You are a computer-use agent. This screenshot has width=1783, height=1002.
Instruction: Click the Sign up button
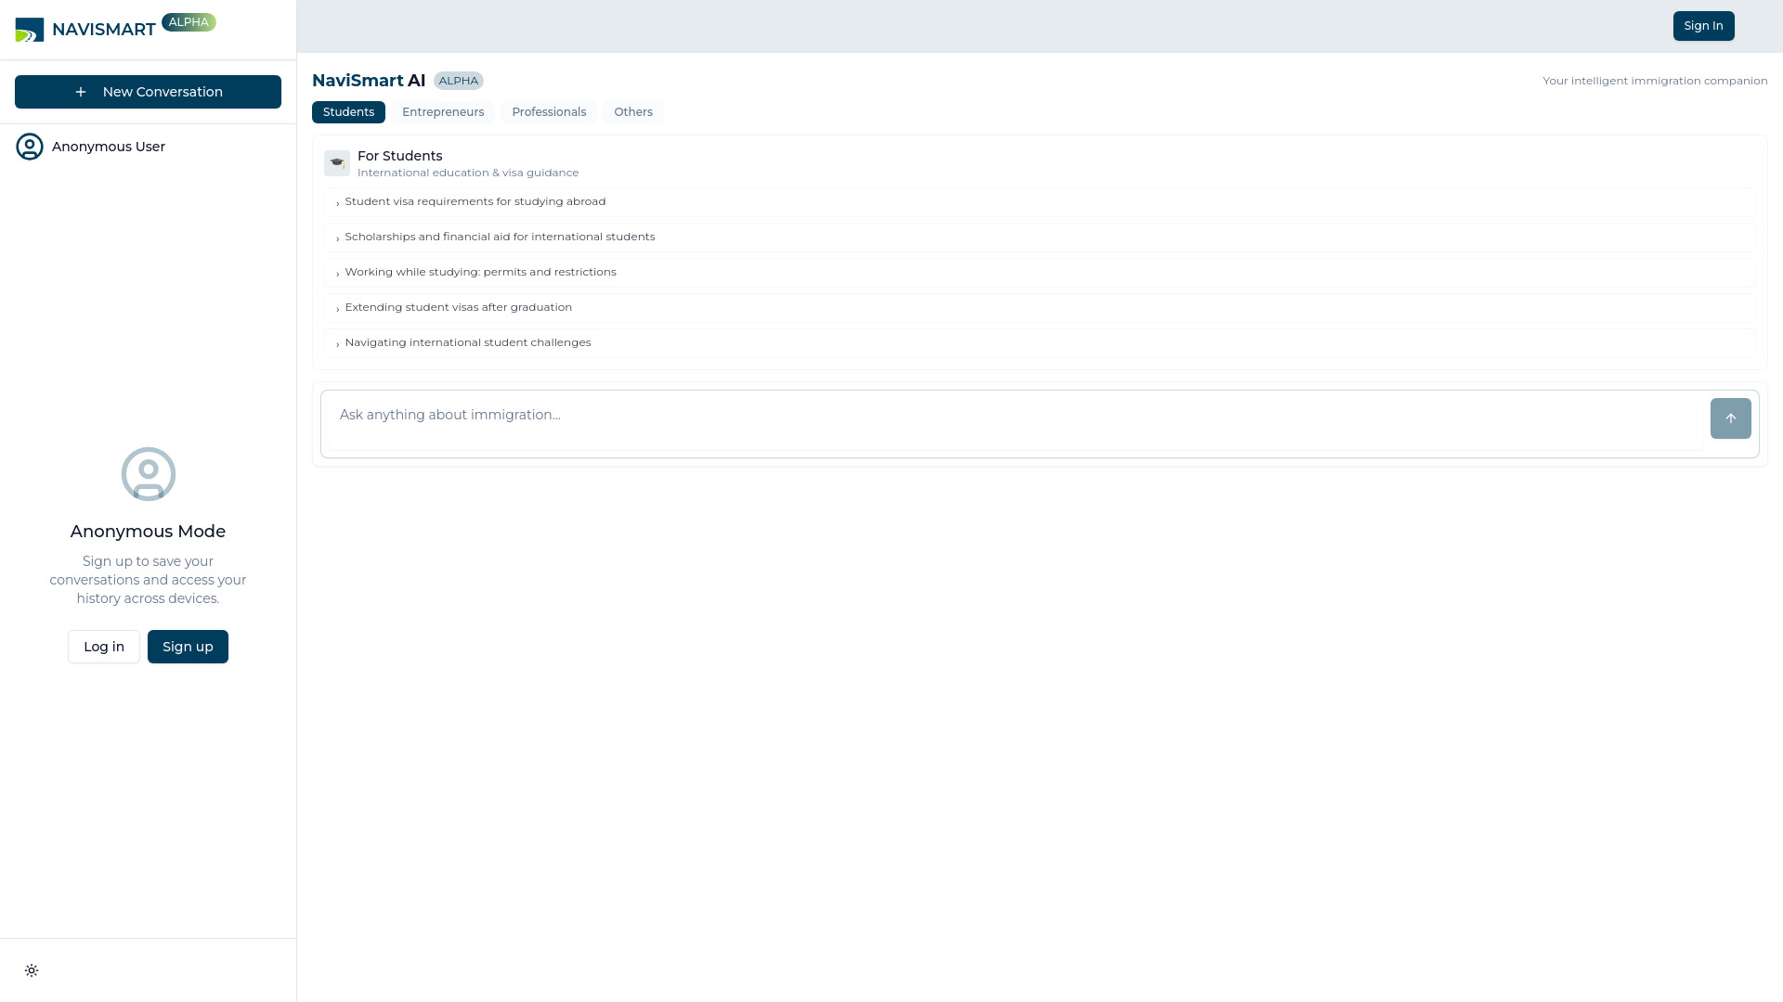[188, 647]
